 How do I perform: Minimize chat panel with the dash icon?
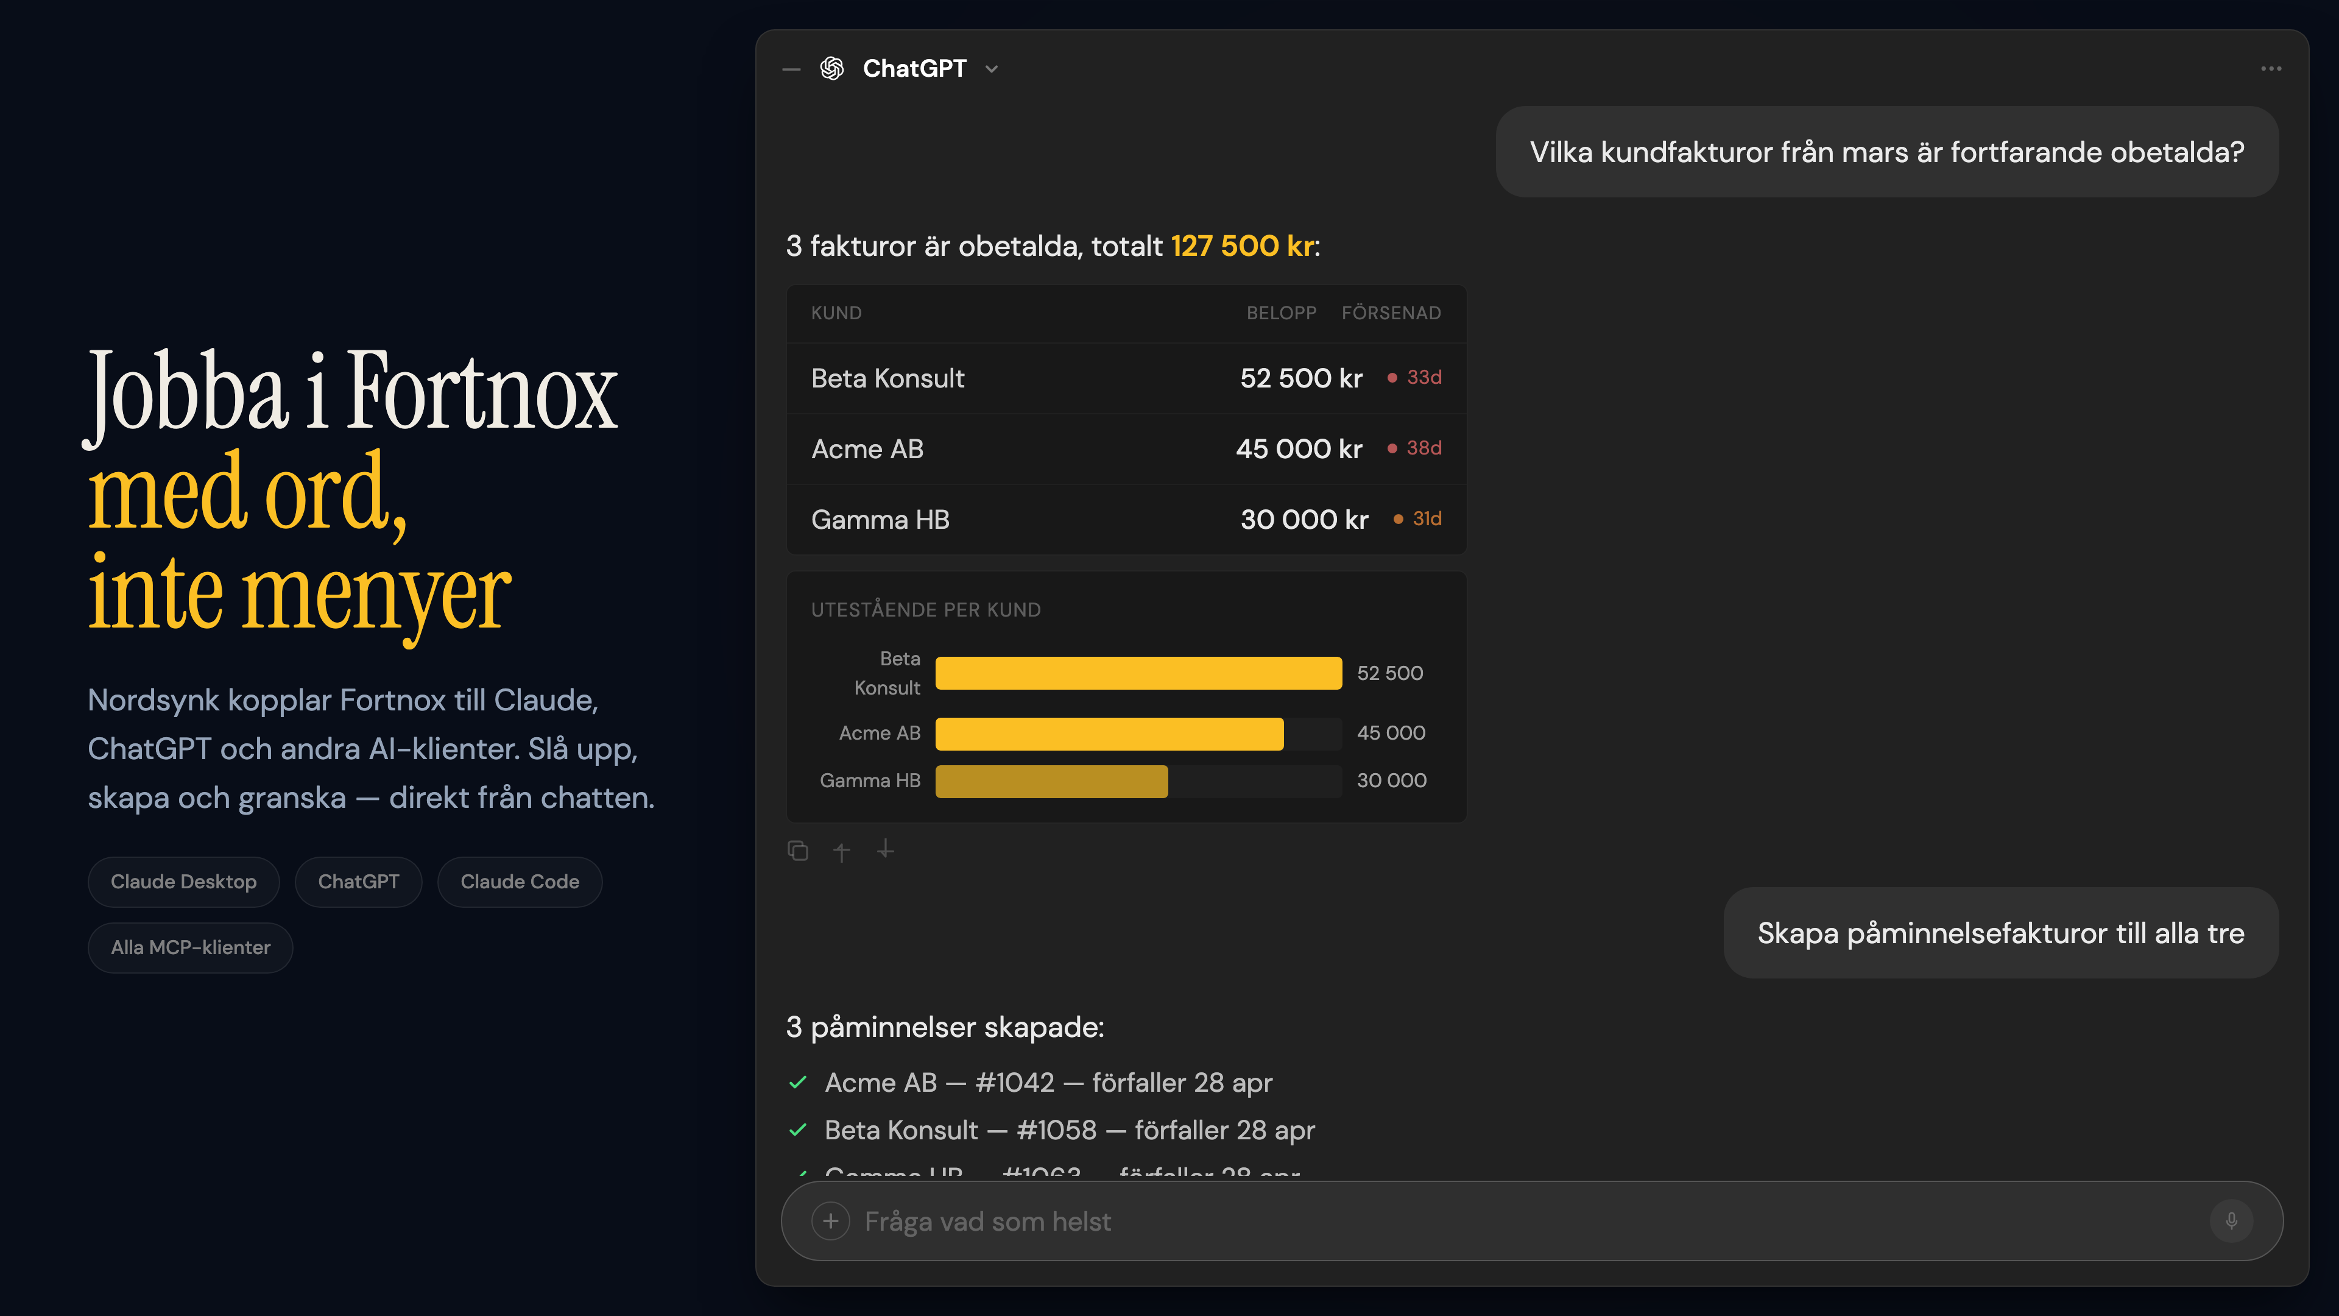792,69
